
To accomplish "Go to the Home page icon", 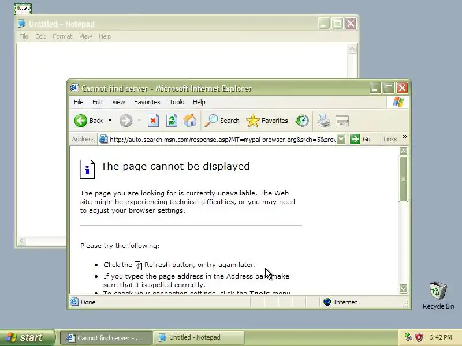I will click(x=190, y=121).
